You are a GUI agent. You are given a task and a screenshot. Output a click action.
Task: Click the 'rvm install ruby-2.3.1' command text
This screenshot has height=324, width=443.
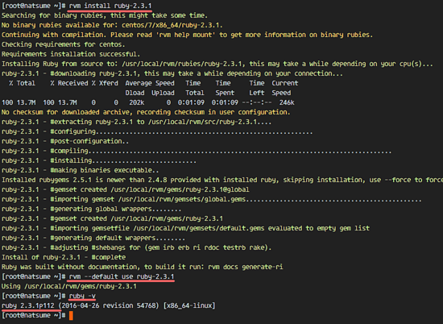pyautogui.click(x=110, y=6)
